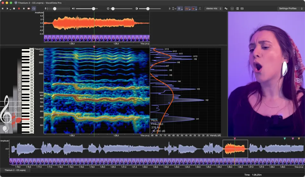Screen dimensions: 305x177
Task: Start playback with the play button
Action: point(7,9)
